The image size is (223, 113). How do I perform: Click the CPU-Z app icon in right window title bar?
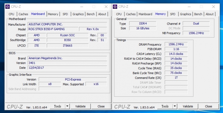pyautogui.click(x=115, y=7)
